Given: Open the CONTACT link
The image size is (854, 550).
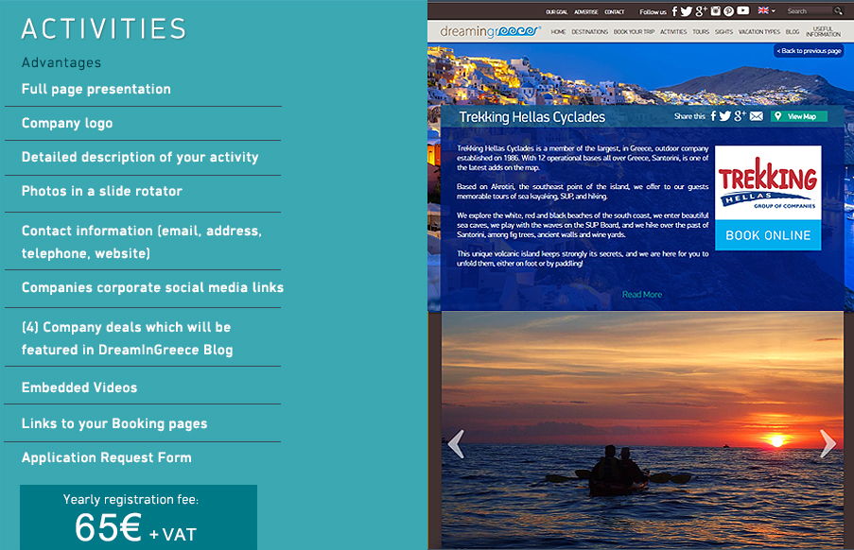Looking at the screenshot, I should click(615, 12).
